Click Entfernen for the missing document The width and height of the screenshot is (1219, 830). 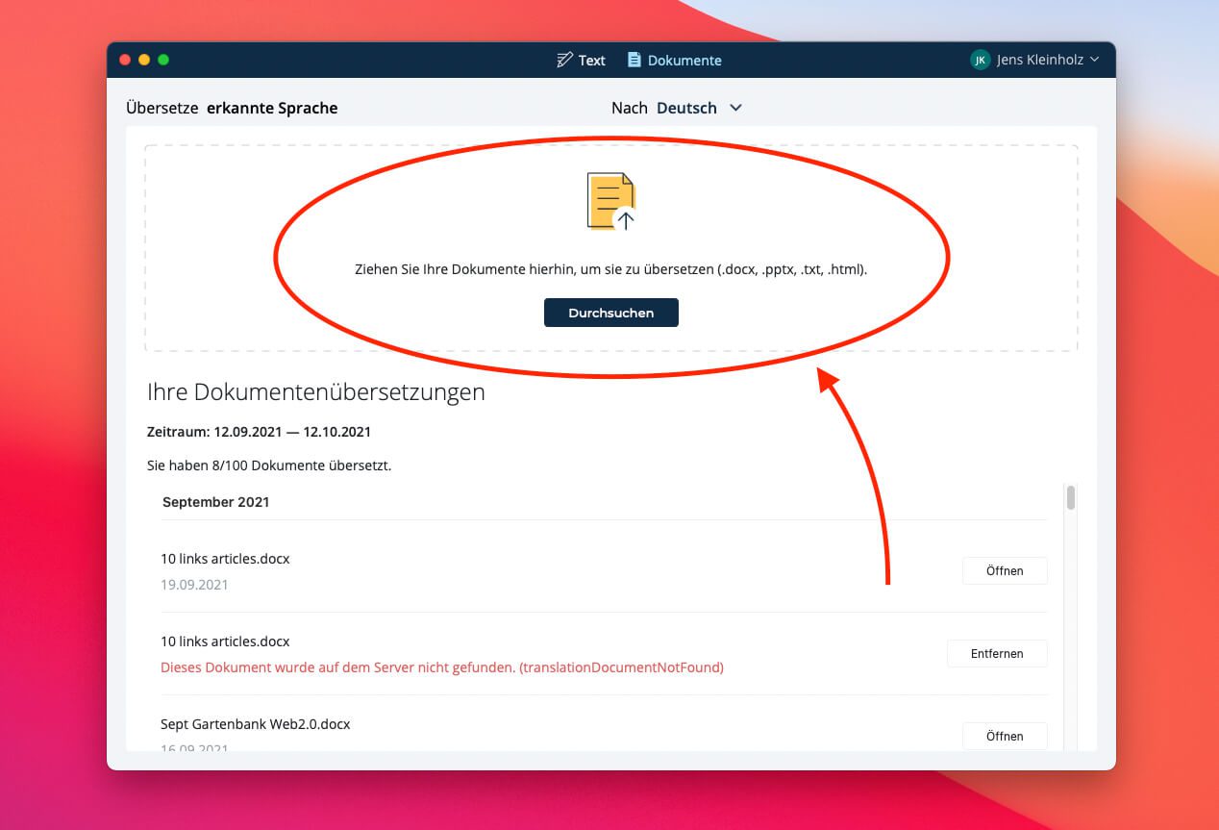[997, 653]
